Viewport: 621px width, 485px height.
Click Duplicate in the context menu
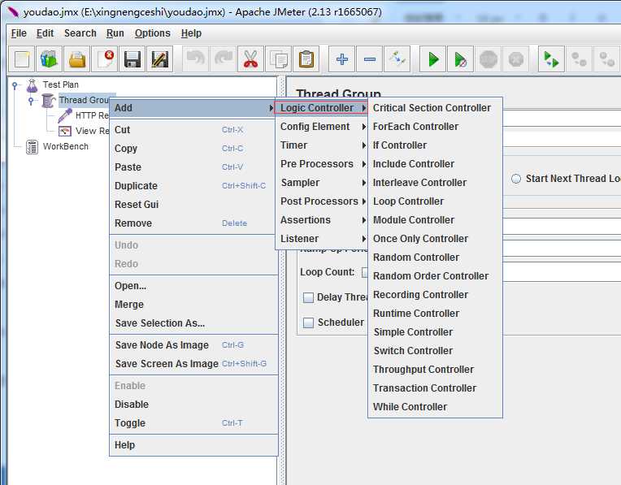[x=193, y=186]
